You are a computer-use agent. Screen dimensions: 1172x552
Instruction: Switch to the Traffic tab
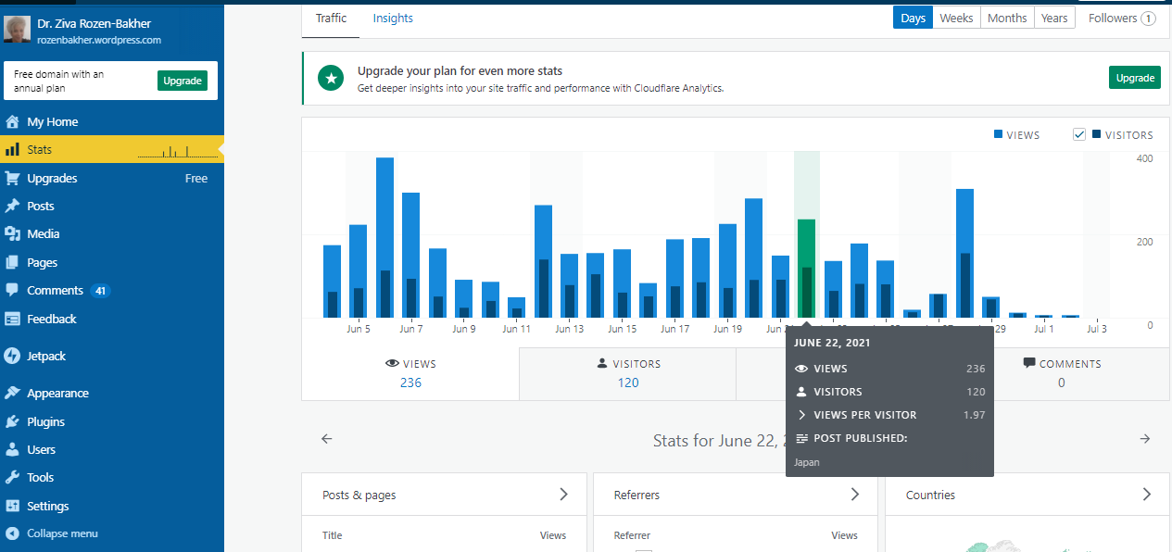[331, 19]
